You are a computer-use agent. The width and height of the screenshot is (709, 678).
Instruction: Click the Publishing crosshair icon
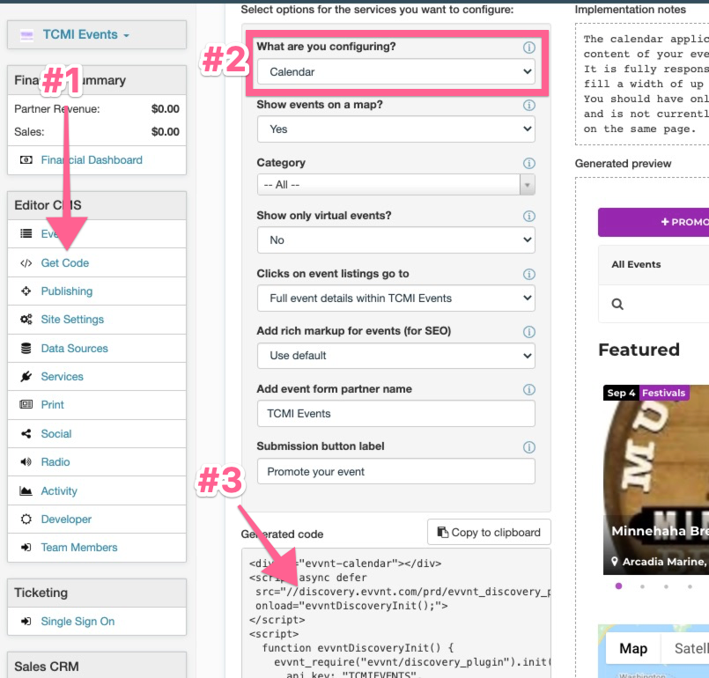26,291
